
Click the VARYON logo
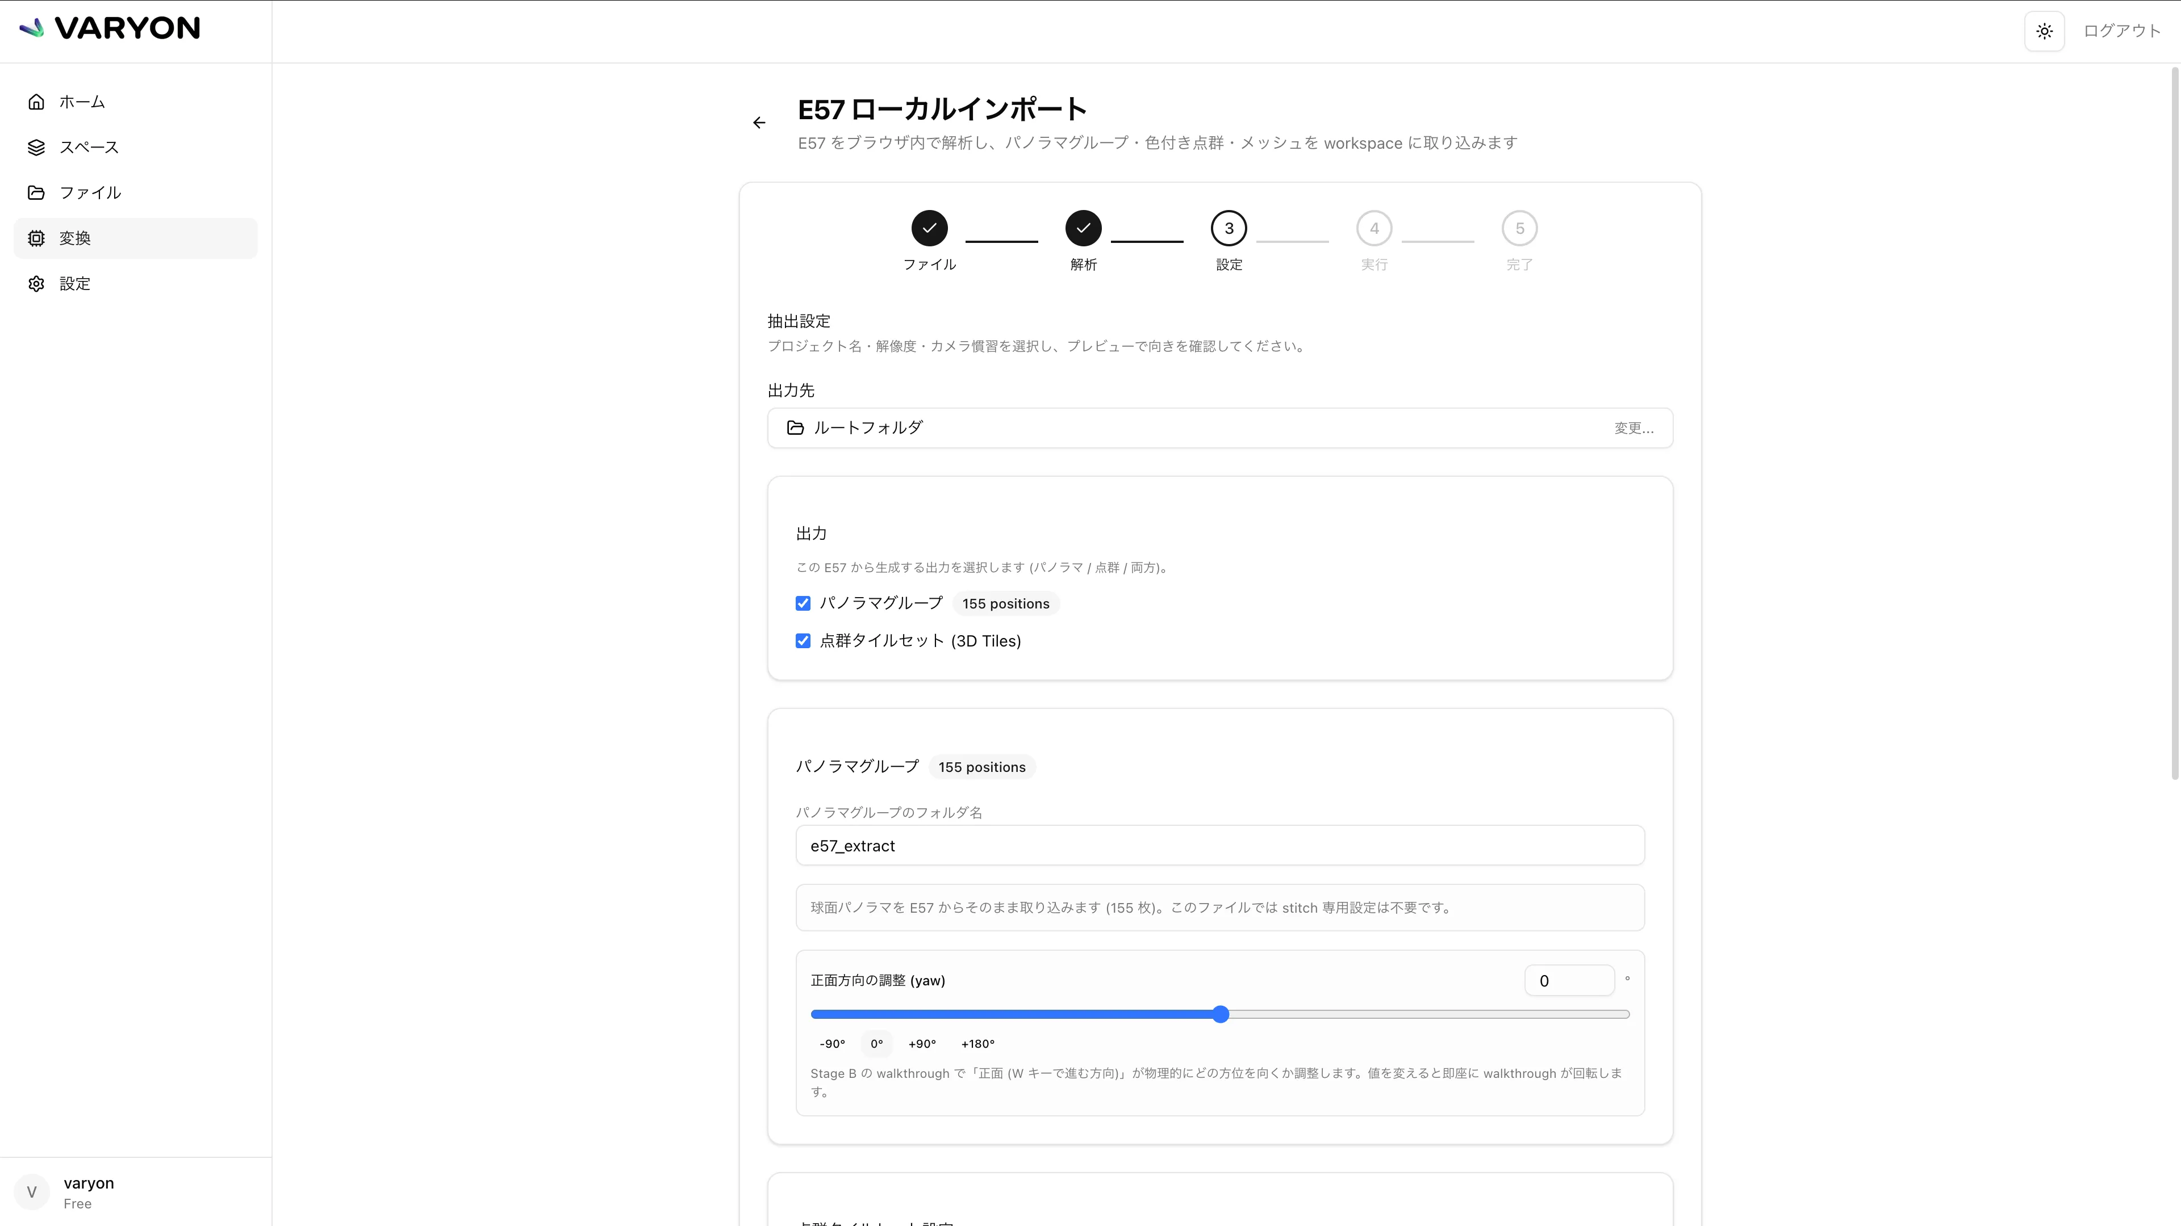pos(110,28)
